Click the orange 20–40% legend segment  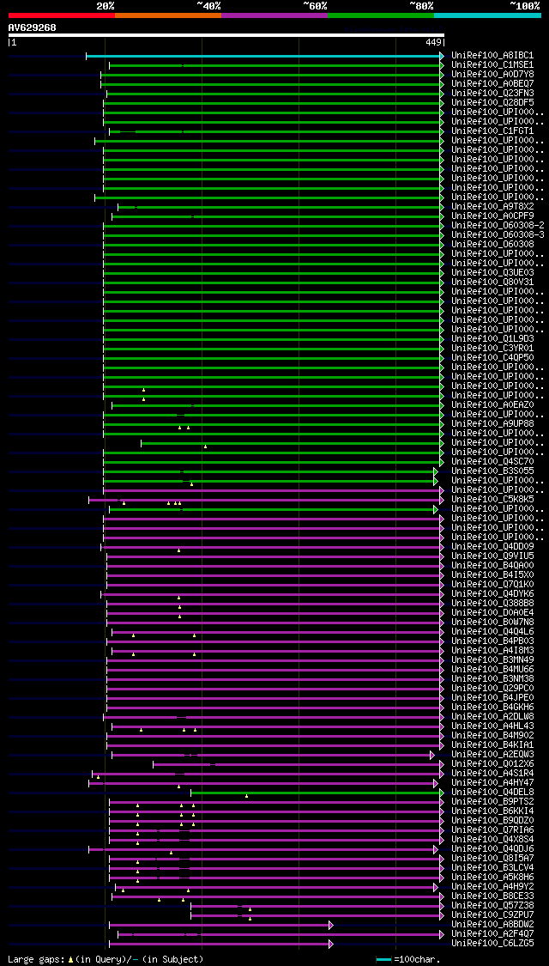(168, 15)
